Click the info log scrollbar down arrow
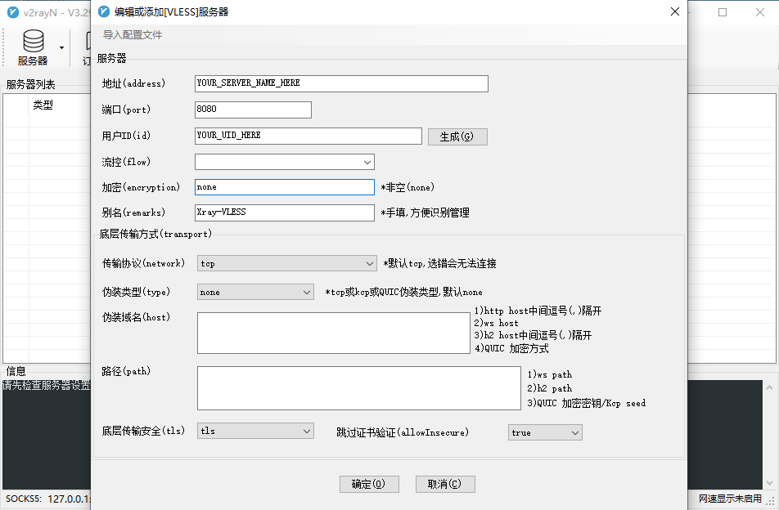The image size is (779, 510). pyautogui.click(x=769, y=483)
